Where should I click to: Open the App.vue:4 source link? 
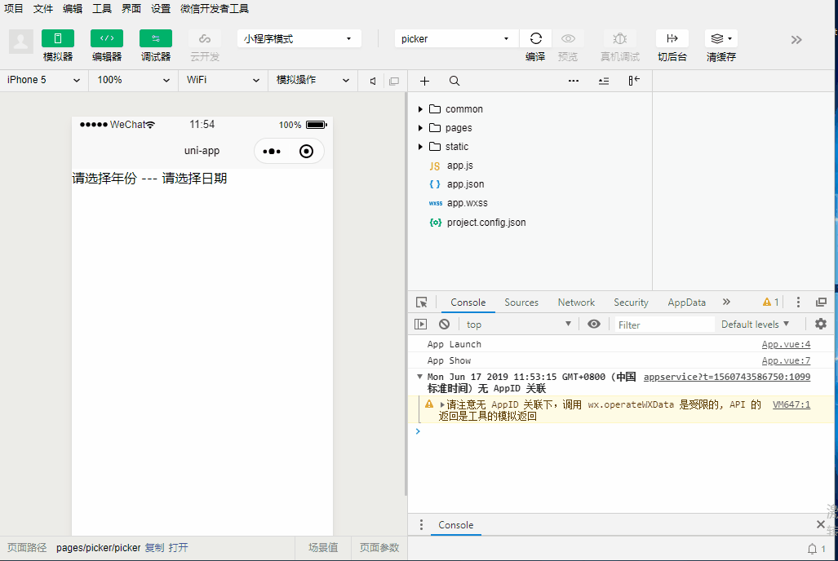click(x=786, y=345)
